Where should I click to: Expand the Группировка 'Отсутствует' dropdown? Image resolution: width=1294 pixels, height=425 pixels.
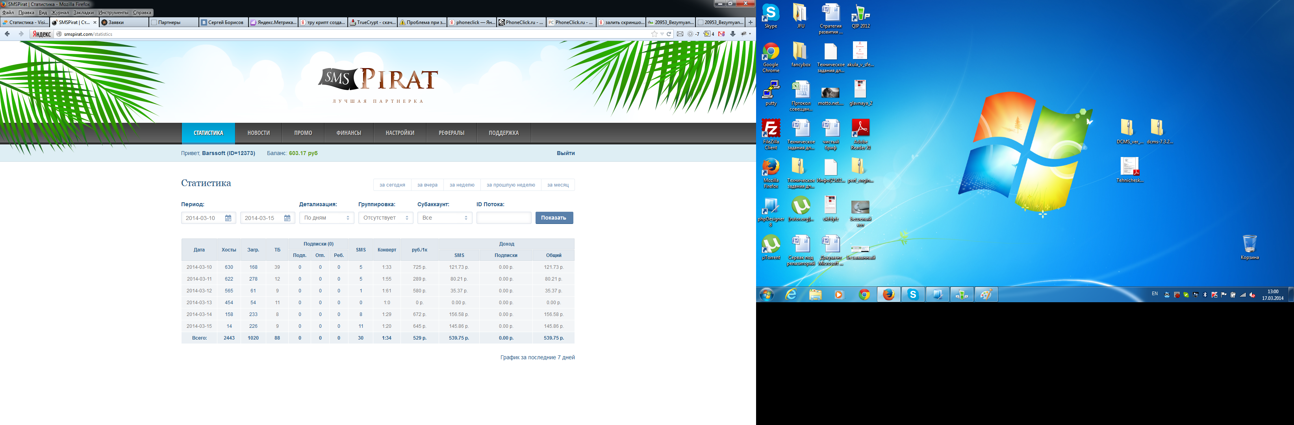pos(386,218)
